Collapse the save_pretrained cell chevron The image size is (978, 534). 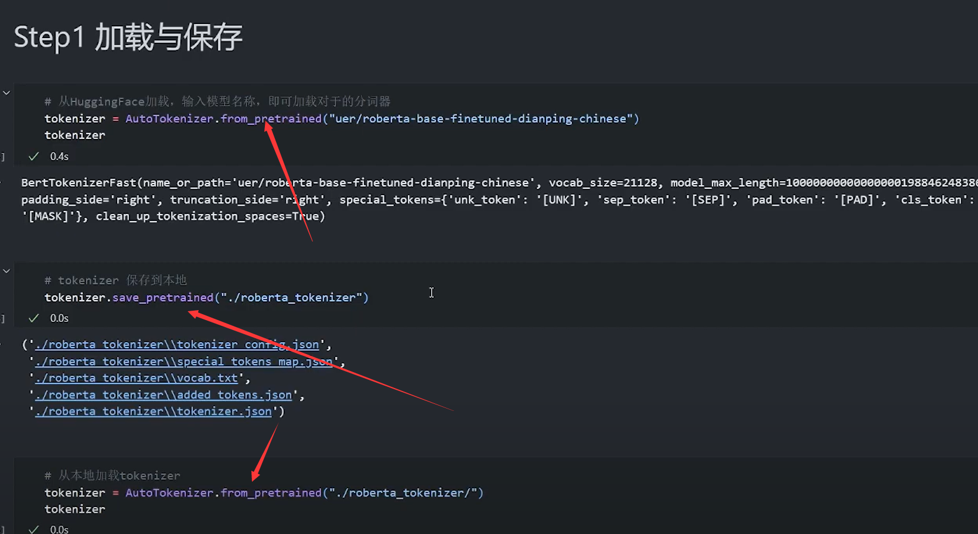coord(6,271)
